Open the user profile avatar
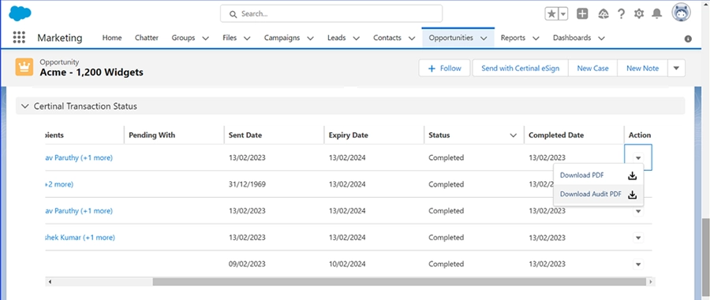The height and width of the screenshot is (300, 710). (681, 13)
